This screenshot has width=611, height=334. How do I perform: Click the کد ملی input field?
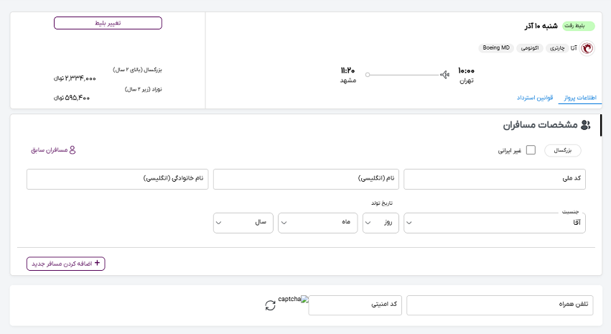[x=495, y=179]
